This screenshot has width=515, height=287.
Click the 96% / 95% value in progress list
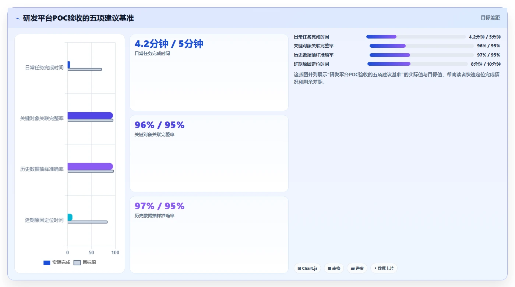tap(488, 46)
